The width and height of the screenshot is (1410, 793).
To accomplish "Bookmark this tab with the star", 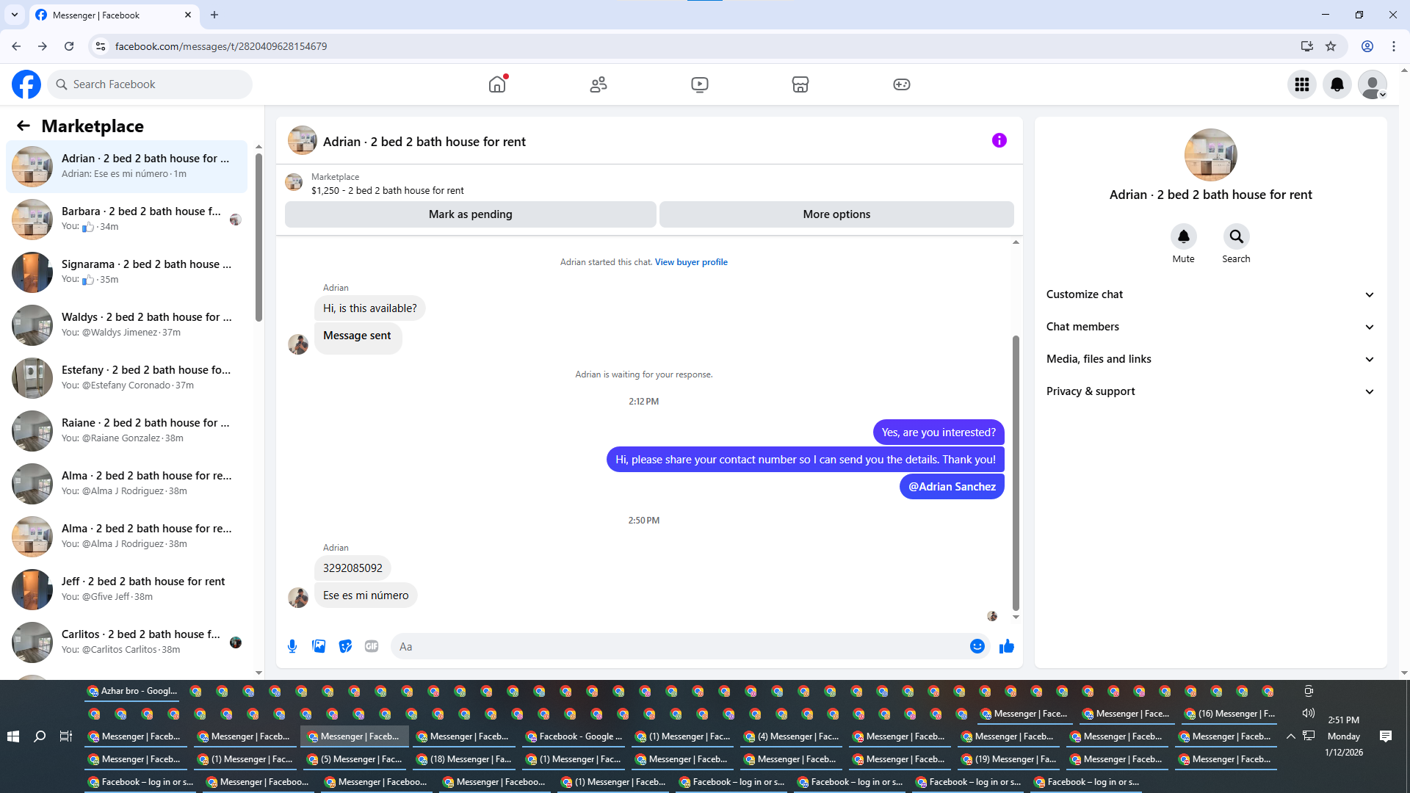I will [x=1331, y=46].
